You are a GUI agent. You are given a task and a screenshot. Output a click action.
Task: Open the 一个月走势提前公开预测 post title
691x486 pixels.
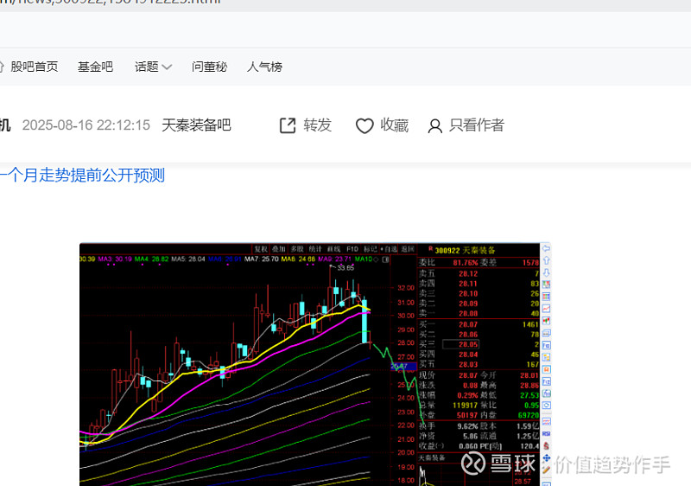82,175
